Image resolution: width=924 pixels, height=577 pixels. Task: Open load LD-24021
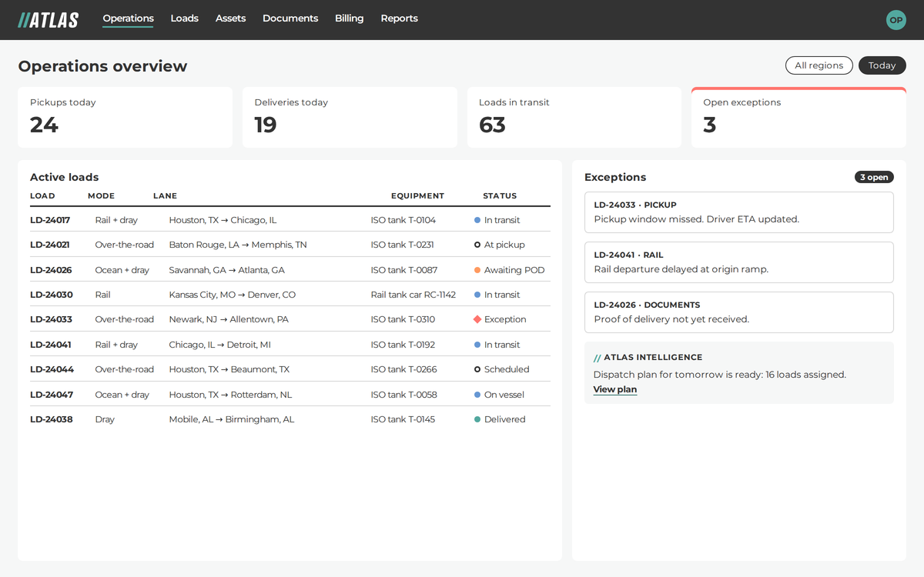coord(50,245)
